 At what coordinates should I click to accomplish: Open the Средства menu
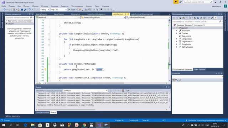(x=65, y=6)
